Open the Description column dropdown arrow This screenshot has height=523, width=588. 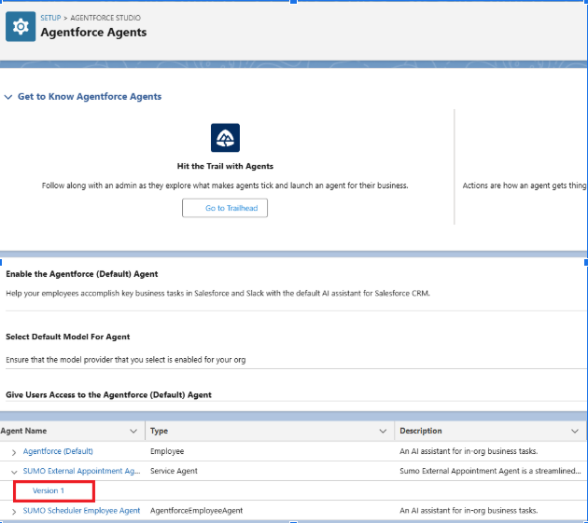pyautogui.click(x=575, y=432)
